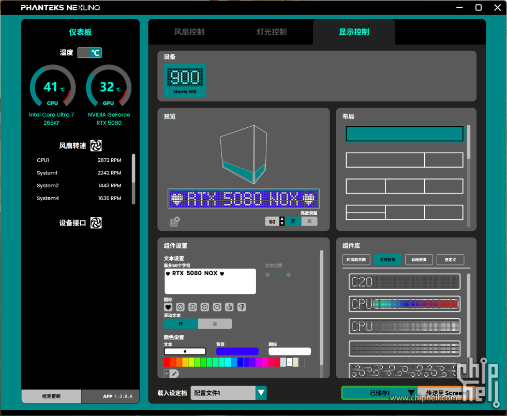
Task: Click the text input box with RTX 5080 NOX
Action: click(210, 281)
